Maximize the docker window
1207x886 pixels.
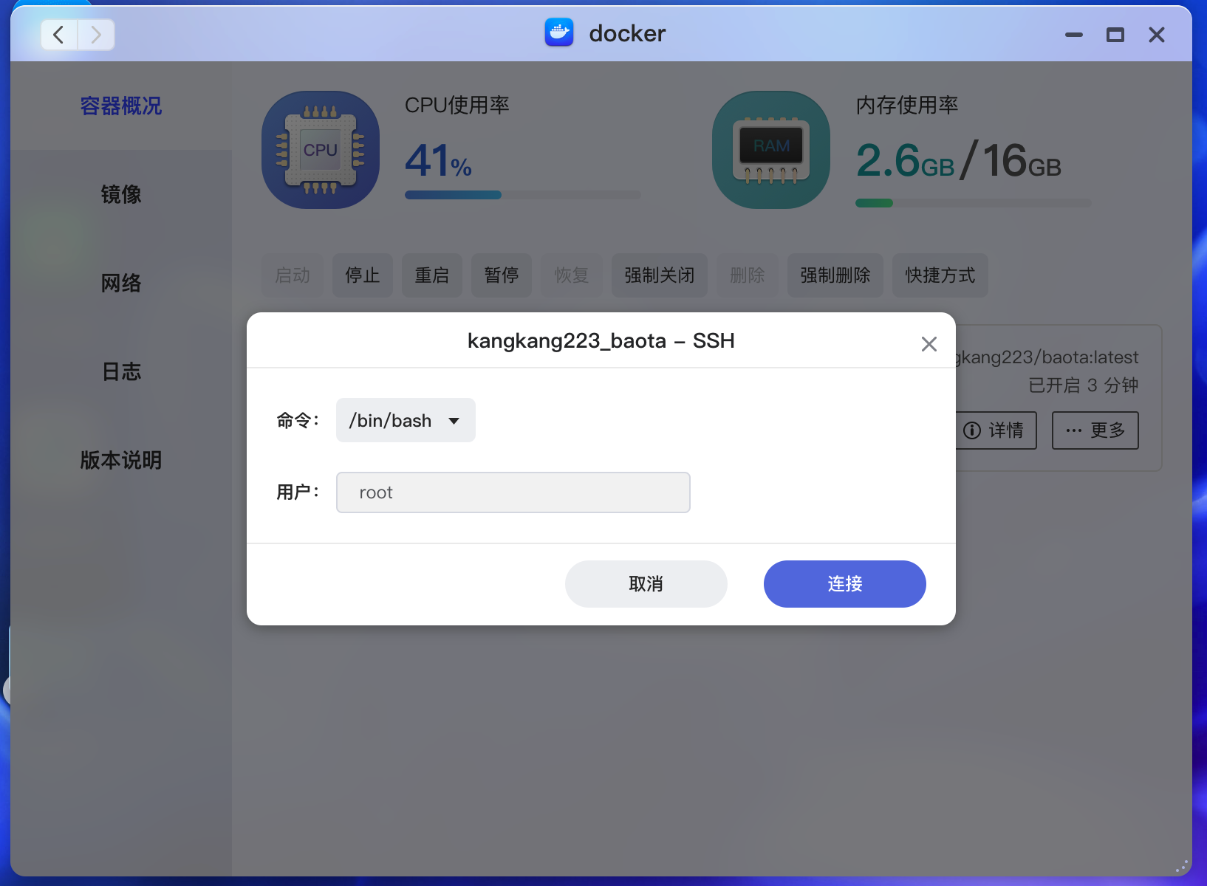tap(1115, 35)
